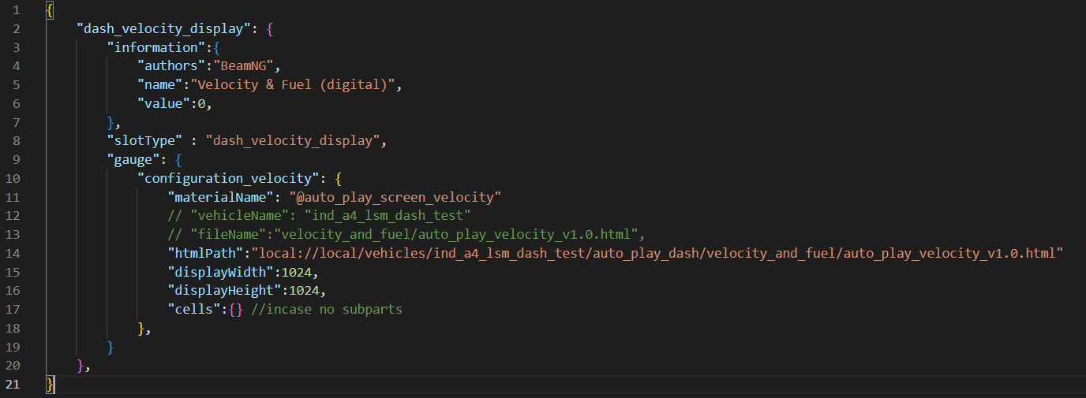Click the closing brace on line 21

click(x=50, y=385)
